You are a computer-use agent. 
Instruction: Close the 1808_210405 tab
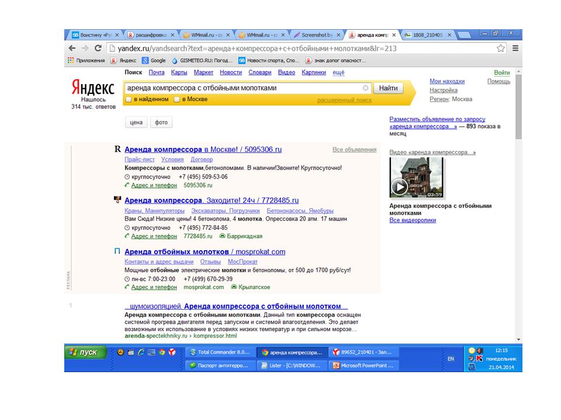[449, 35]
